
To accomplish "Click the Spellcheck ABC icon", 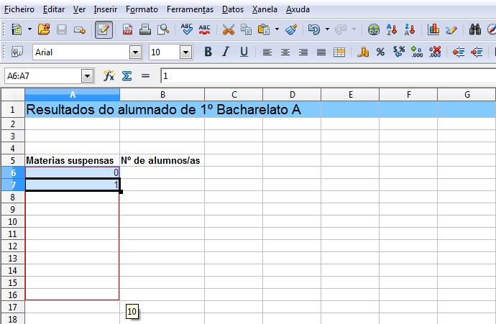I will pos(187,29).
